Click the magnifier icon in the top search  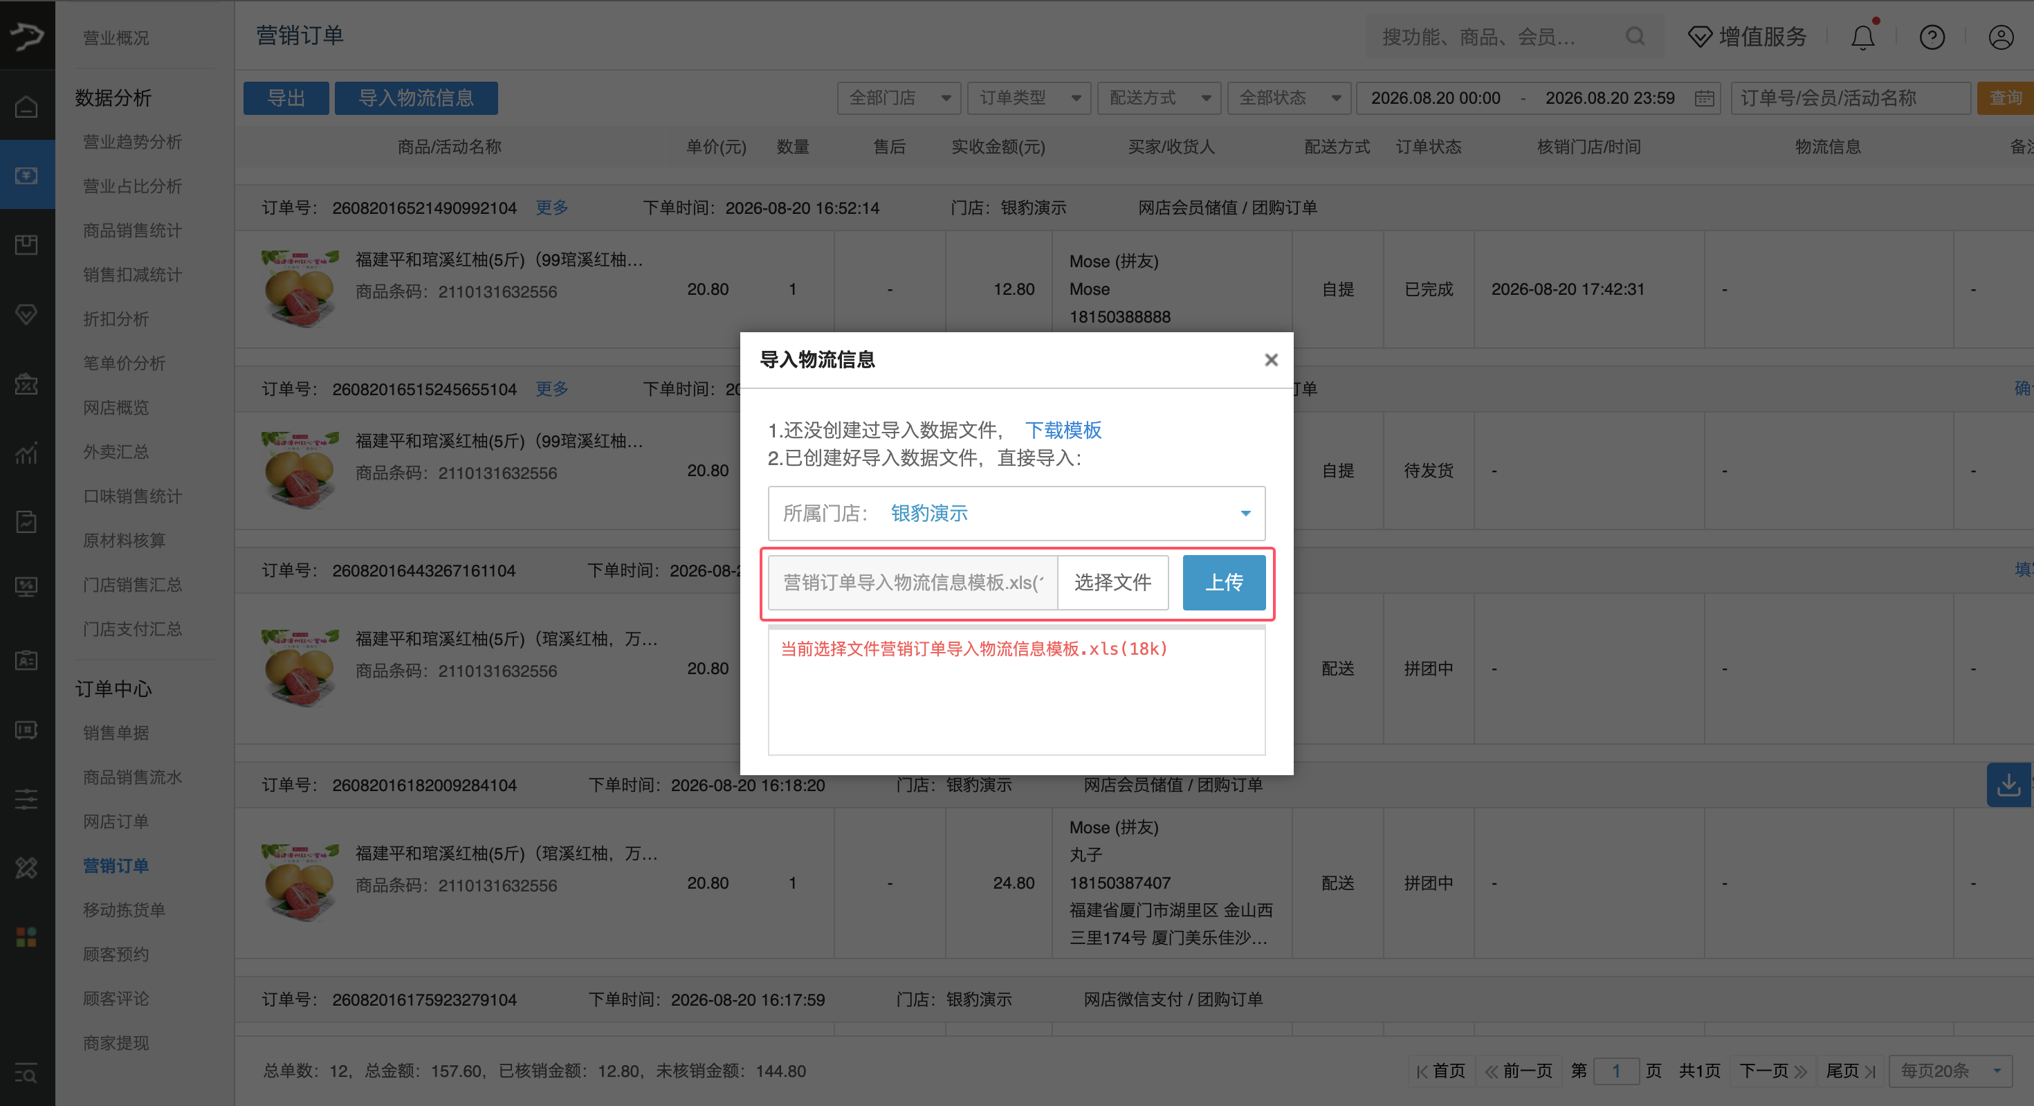[1636, 37]
